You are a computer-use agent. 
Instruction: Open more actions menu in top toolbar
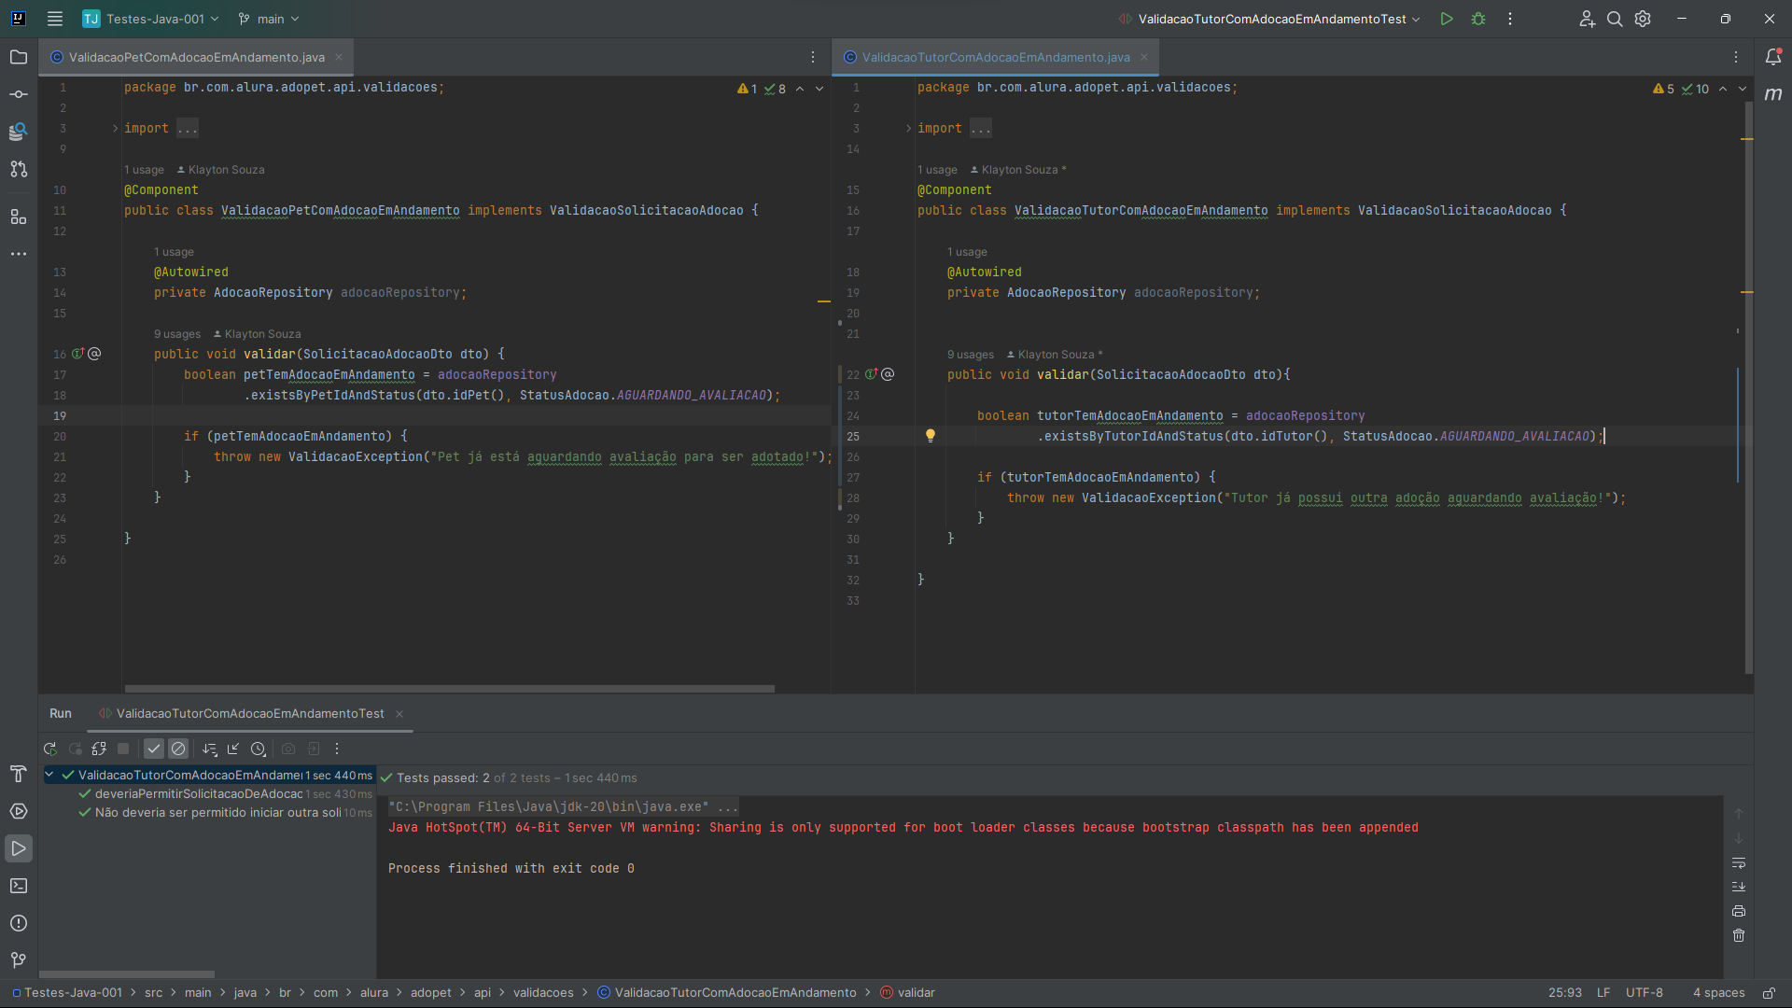click(x=1510, y=19)
